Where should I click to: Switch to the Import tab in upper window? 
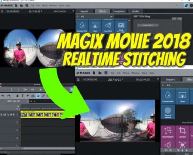84,11
